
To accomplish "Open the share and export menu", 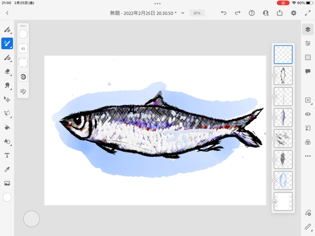I will click(279, 13).
